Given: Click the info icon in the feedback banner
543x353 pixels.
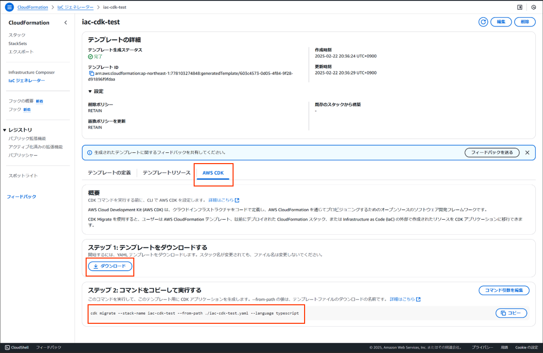Looking at the screenshot, I should click(89, 152).
